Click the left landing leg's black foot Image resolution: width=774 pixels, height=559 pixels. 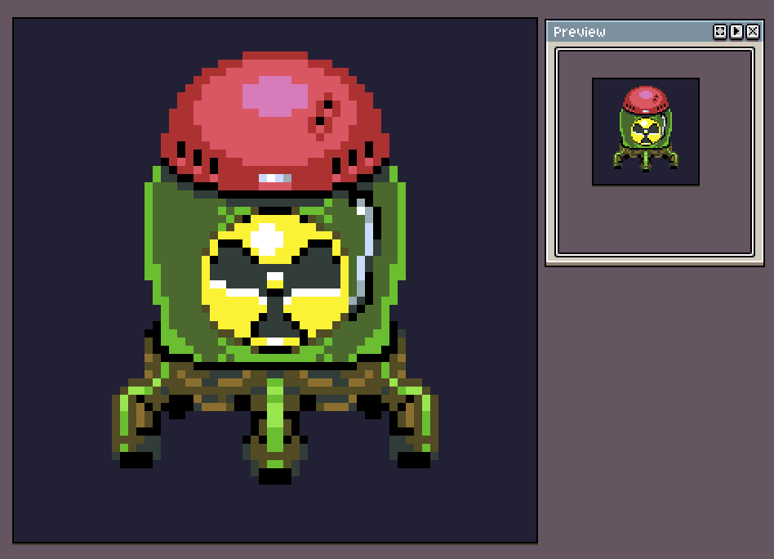coord(136,459)
